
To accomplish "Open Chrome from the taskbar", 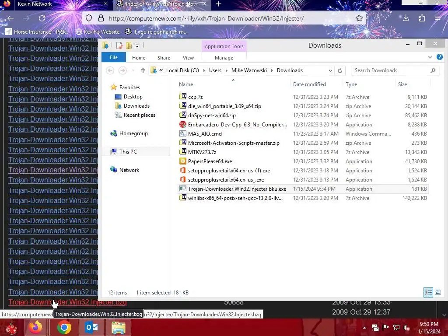I will (x=64, y=327).
